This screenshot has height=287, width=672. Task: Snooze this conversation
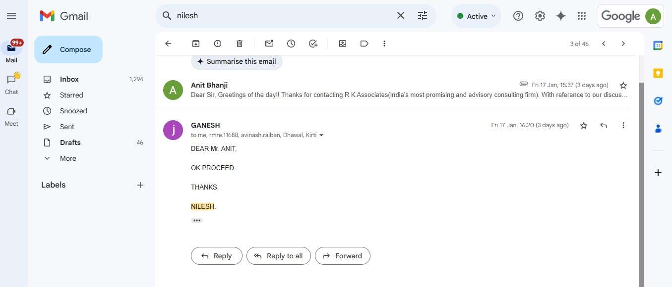point(291,44)
